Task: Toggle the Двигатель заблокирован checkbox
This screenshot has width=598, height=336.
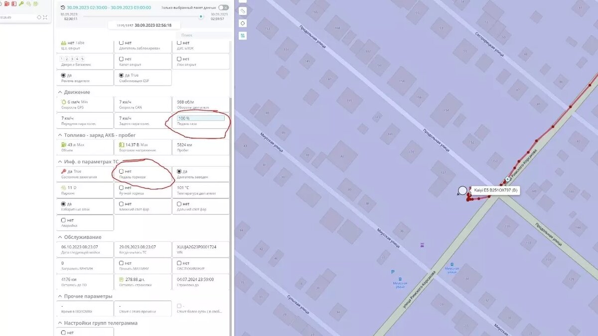Action: [122, 43]
